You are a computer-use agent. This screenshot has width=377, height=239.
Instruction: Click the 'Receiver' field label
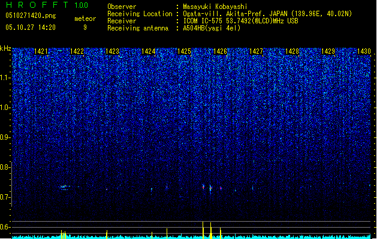(x=122, y=21)
